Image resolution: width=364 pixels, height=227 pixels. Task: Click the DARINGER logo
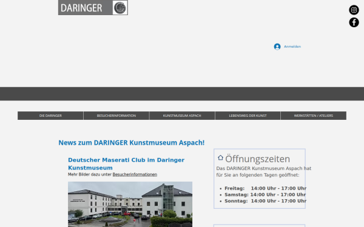tap(93, 8)
